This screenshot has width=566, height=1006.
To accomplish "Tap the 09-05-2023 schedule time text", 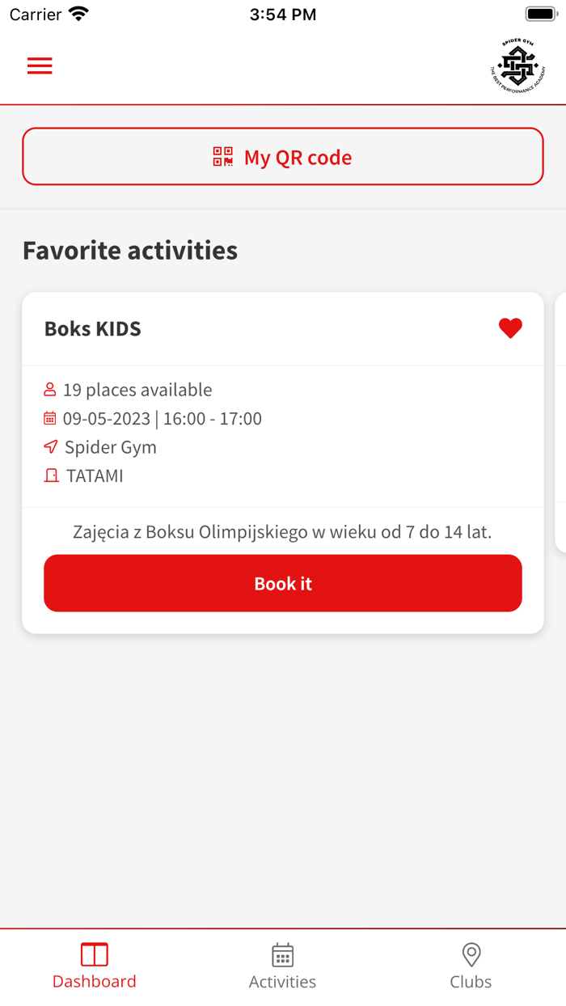I will click(163, 419).
